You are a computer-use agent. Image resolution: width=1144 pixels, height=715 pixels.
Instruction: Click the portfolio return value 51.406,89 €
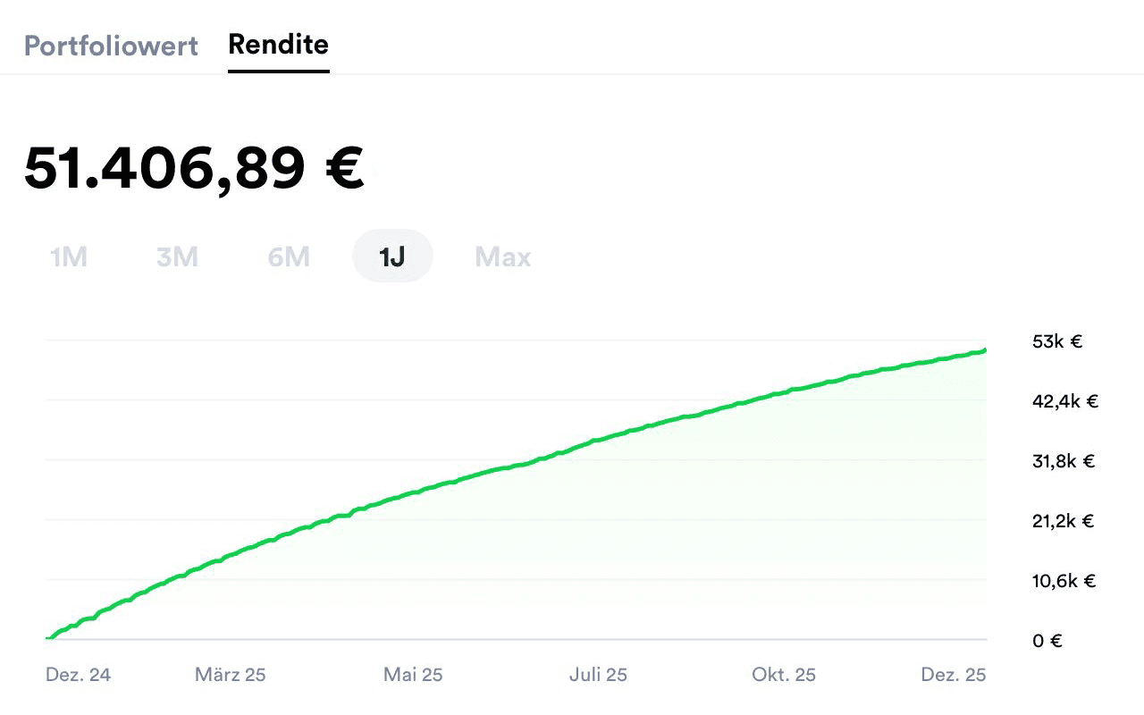pos(195,166)
